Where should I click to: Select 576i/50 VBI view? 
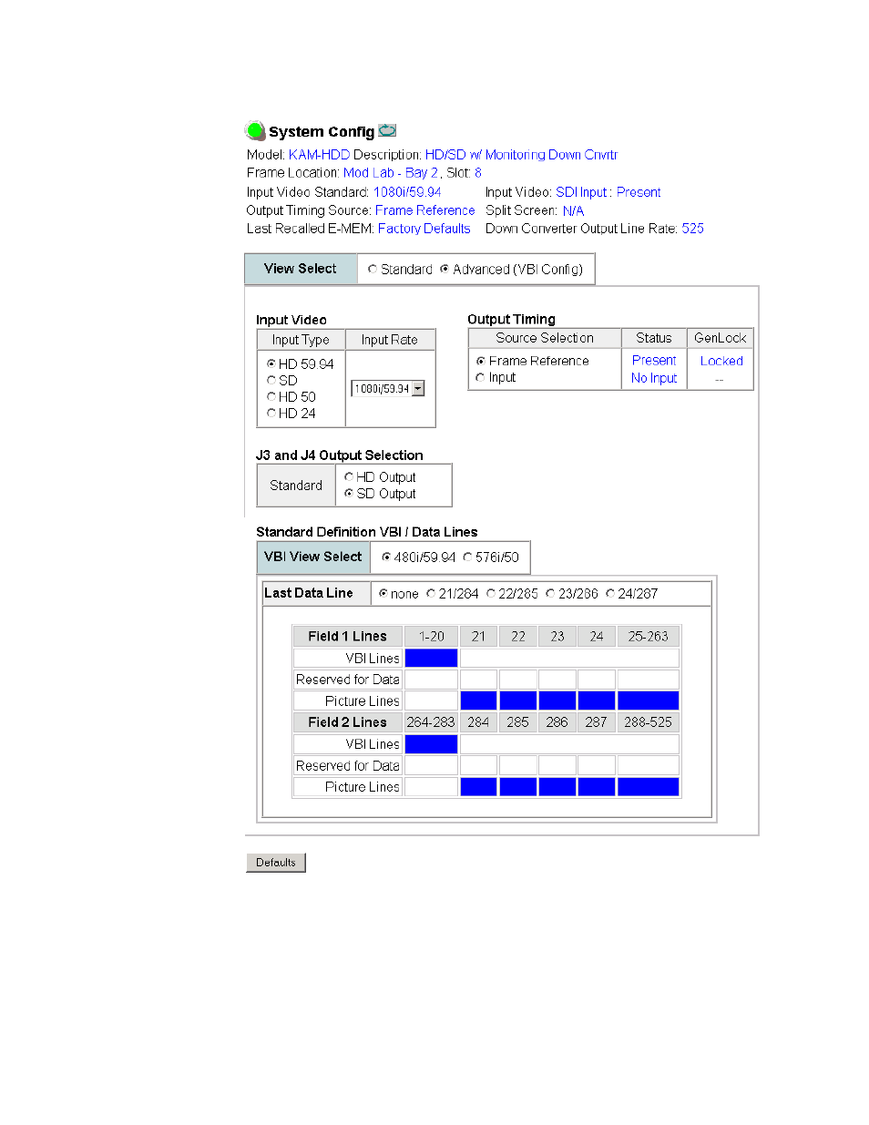(467, 557)
